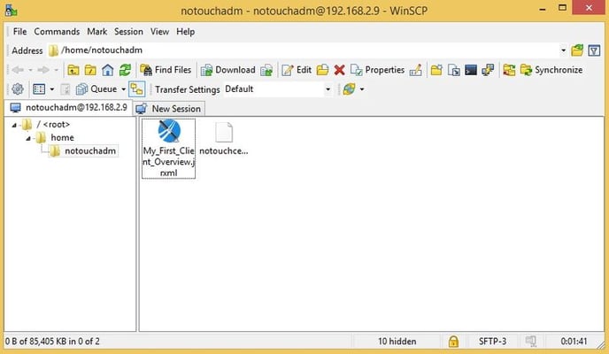Delete selected file with red X
Screen dimensions: 609x354
339,70
